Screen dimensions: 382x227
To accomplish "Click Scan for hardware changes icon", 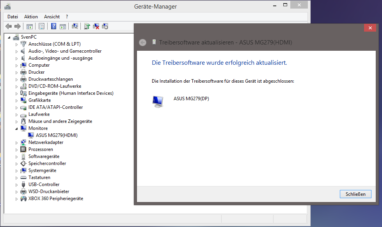I will [x=75, y=26].
